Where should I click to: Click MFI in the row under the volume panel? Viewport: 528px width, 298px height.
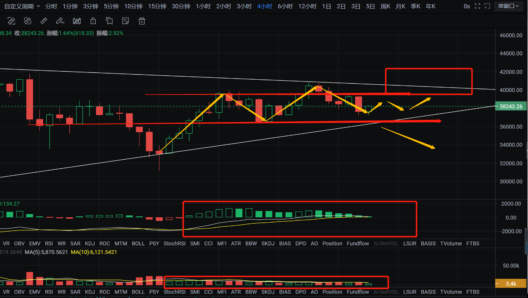(222, 292)
